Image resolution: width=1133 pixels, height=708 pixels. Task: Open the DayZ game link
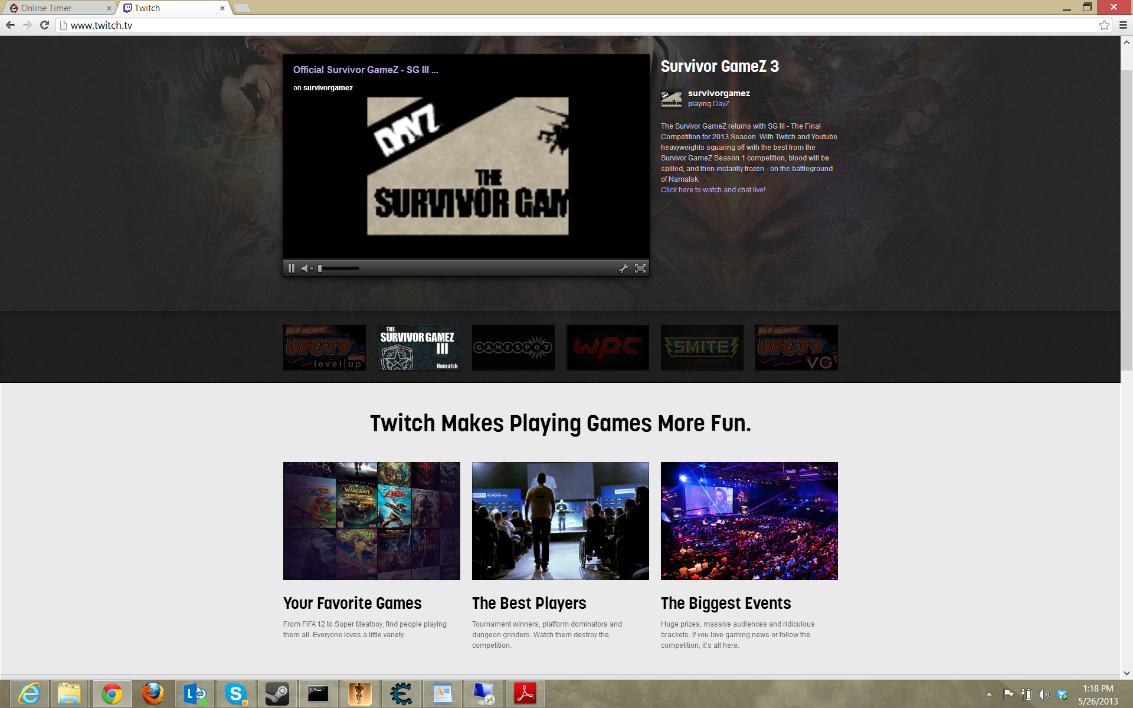pyautogui.click(x=721, y=104)
